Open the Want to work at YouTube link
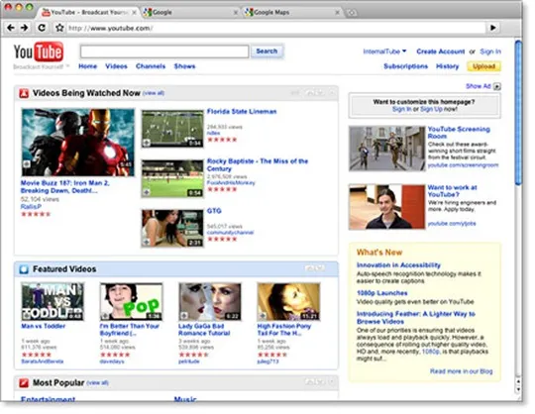535x414 pixels. click(453, 191)
